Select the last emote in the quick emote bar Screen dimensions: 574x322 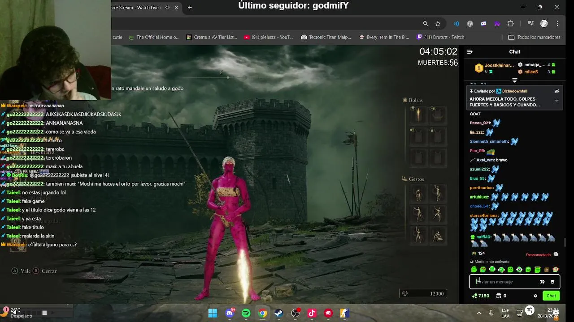[x=556, y=269]
